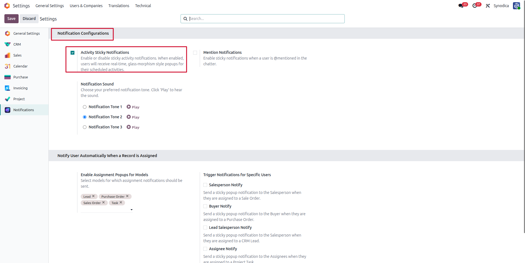Open the activities clock icon with badge 37
This screenshot has width=525, height=263.
tap(475, 6)
